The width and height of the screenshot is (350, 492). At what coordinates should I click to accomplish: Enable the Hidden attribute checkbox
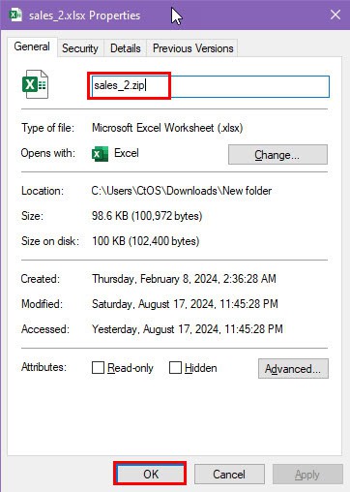175,367
